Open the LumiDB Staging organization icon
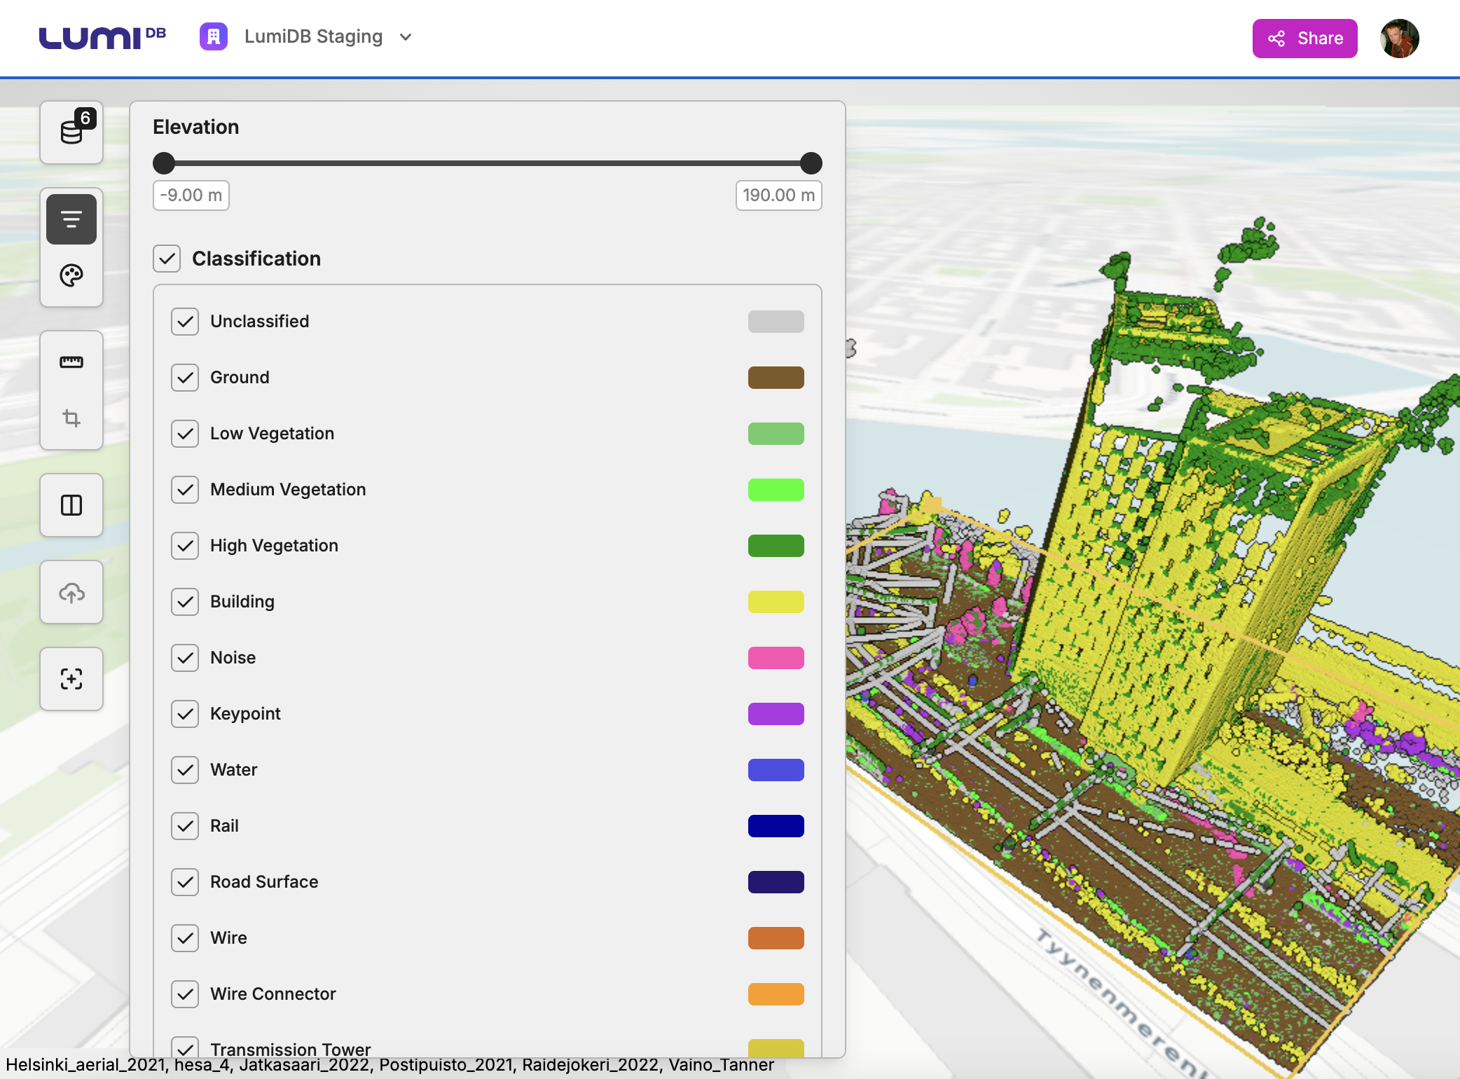The width and height of the screenshot is (1460, 1079). [214, 36]
